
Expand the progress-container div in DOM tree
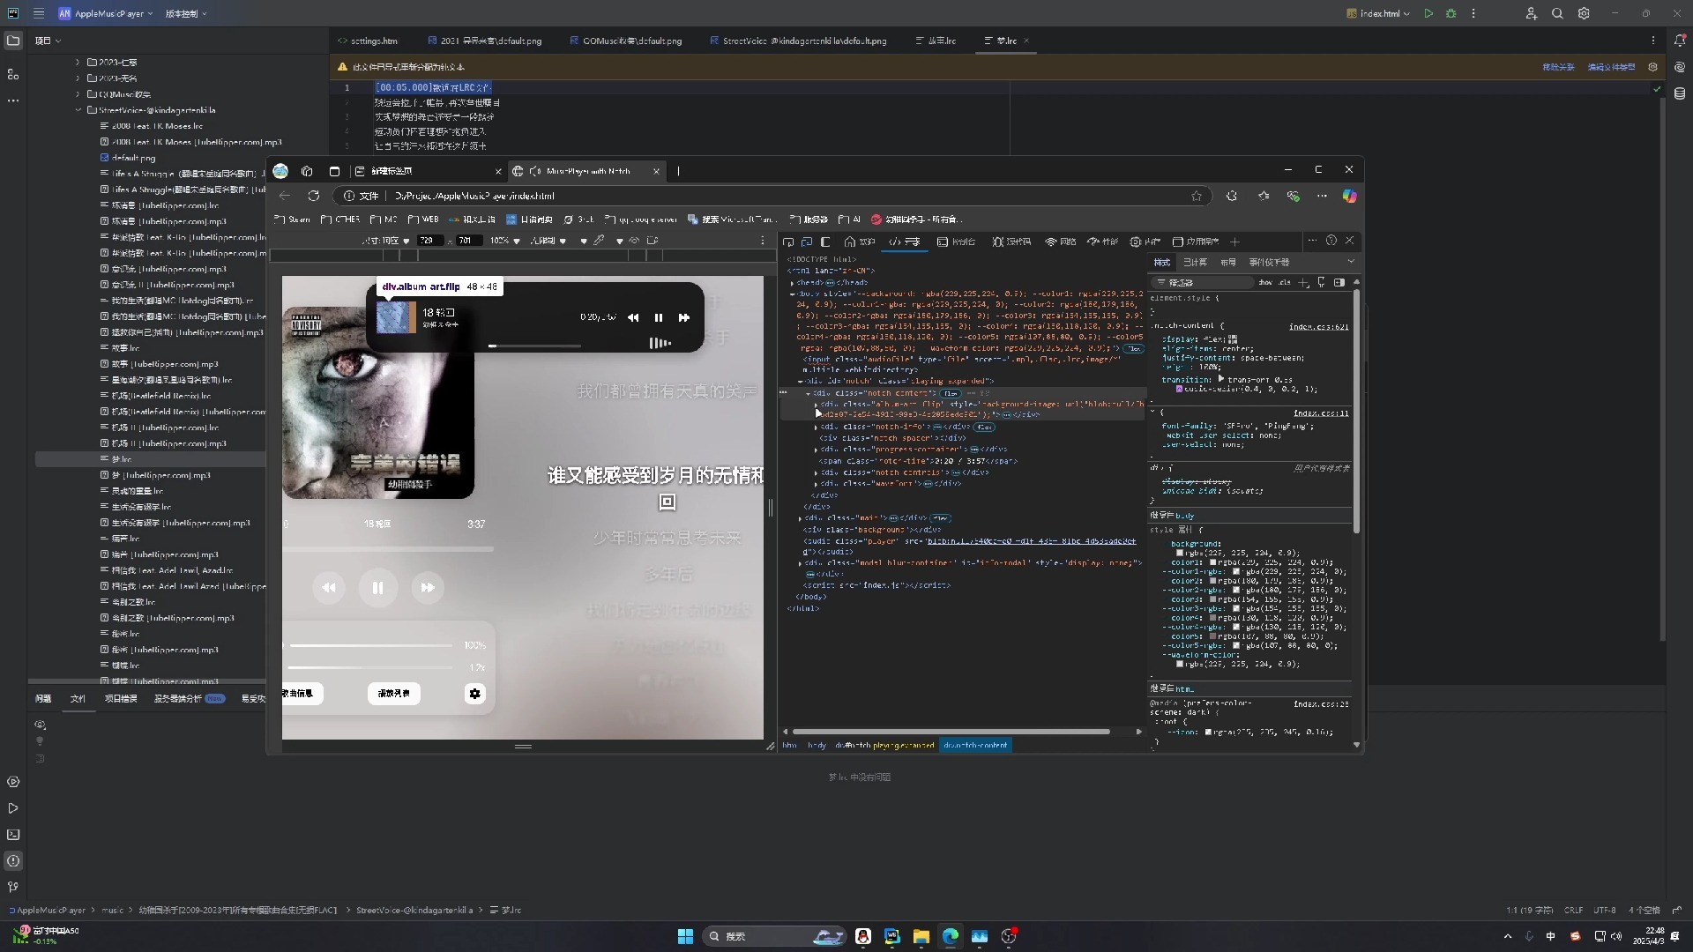click(x=816, y=450)
